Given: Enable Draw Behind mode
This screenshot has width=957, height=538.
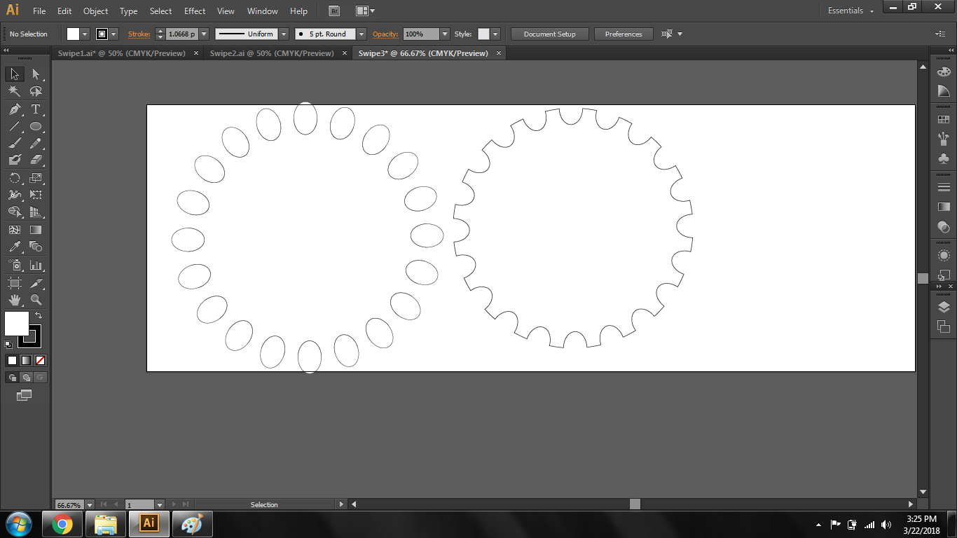Looking at the screenshot, I should point(26,378).
